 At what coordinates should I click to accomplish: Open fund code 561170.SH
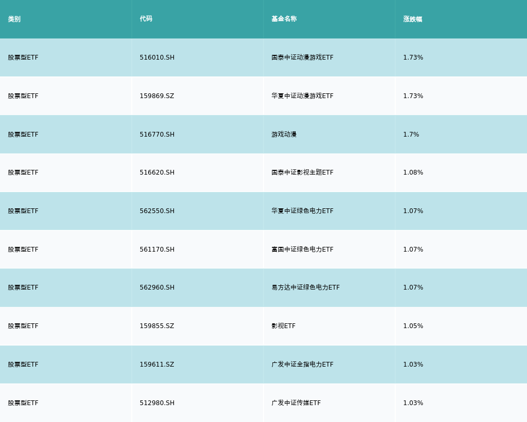tap(157, 250)
